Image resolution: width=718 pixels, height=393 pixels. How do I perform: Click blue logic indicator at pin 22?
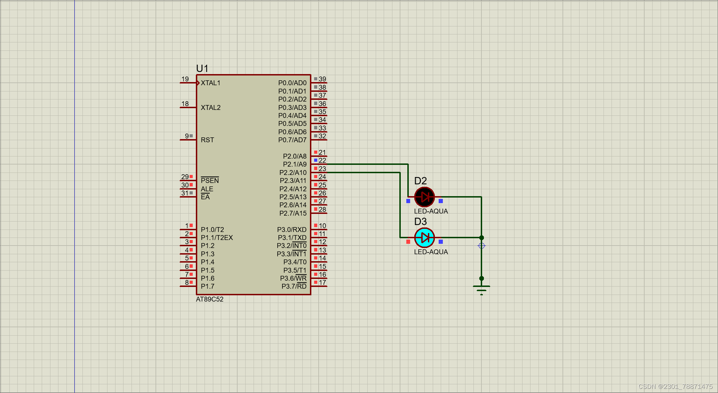pyautogui.click(x=316, y=160)
